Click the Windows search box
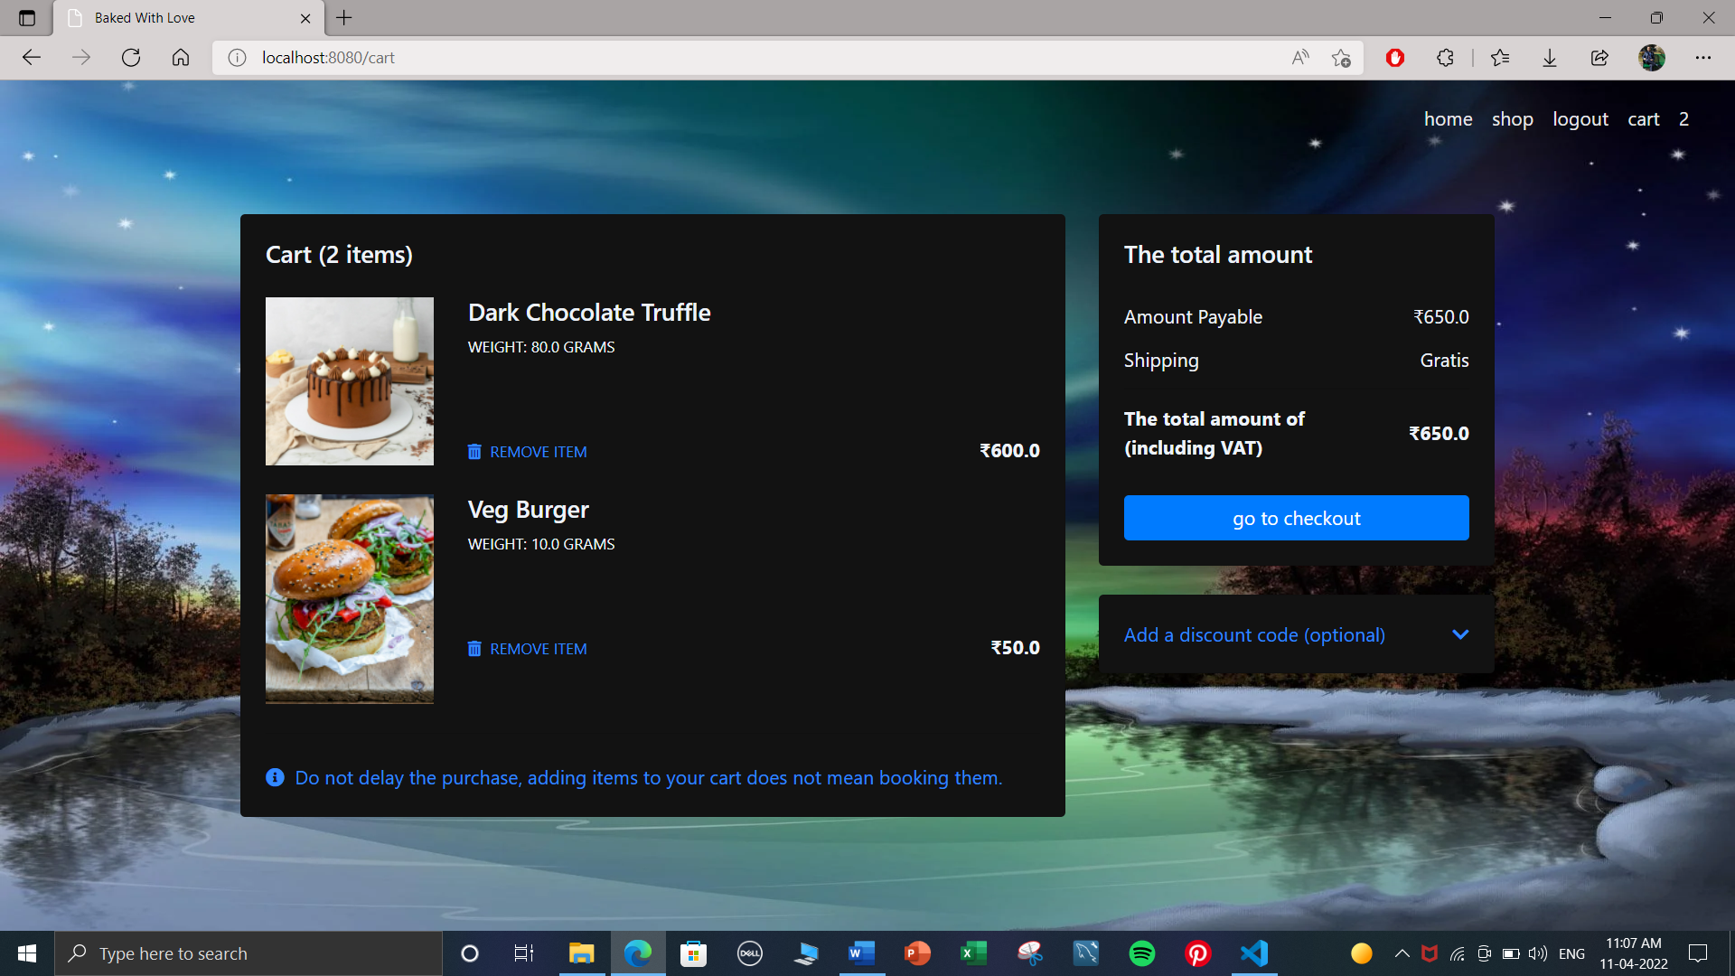Image resolution: width=1735 pixels, height=976 pixels. 249,953
